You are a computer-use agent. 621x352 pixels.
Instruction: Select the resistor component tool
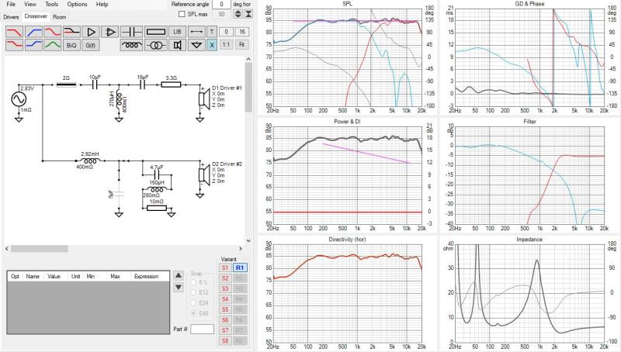click(x=154, y=31)
